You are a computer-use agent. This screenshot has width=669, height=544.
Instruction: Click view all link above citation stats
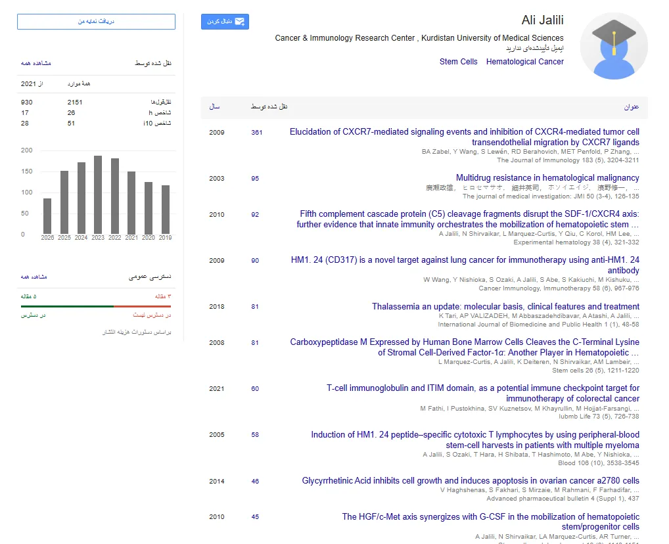coord(36,63)
